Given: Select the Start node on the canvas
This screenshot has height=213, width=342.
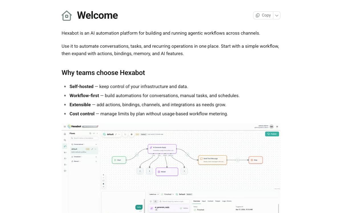Looking at the screenshot, I should click(x=119, y=160).
